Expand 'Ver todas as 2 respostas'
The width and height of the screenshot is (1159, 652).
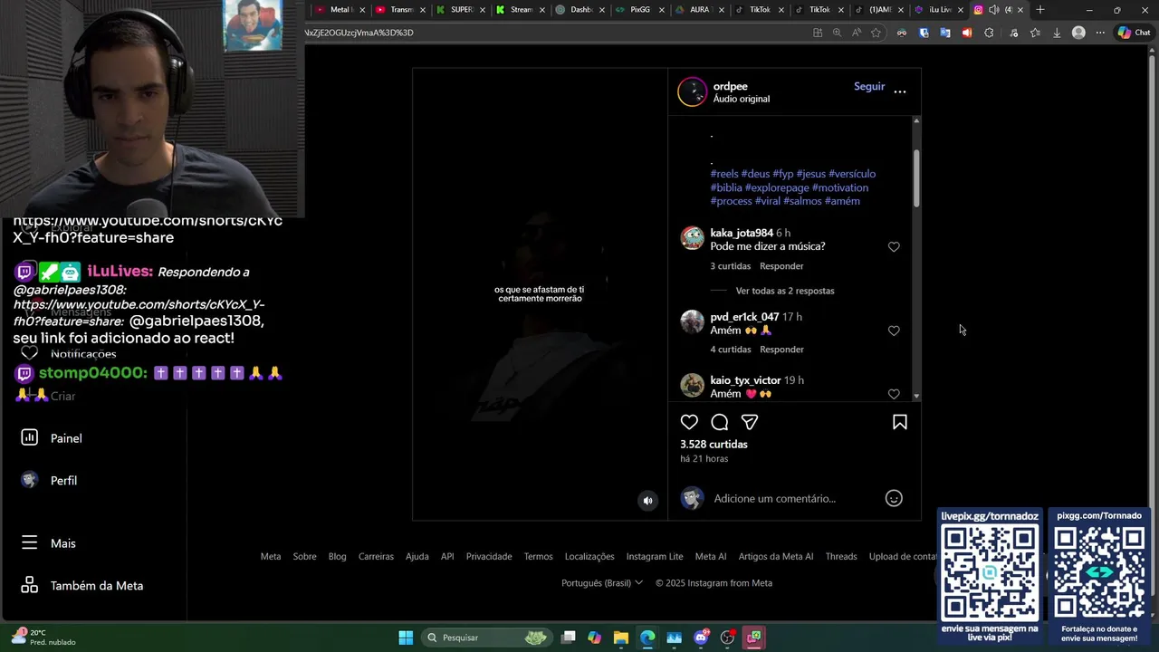pyautogui.click(x=785, y=291)
